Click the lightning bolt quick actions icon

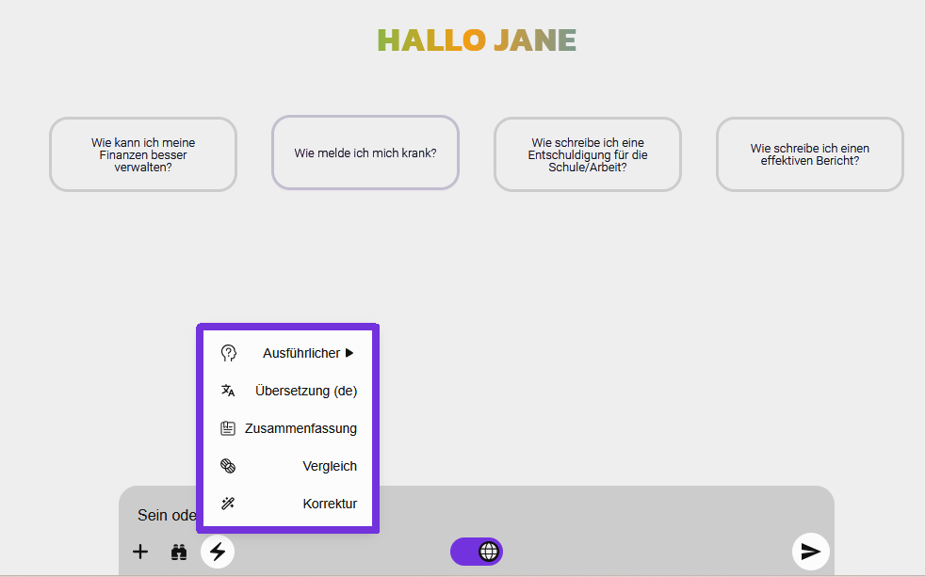point(218,552)
